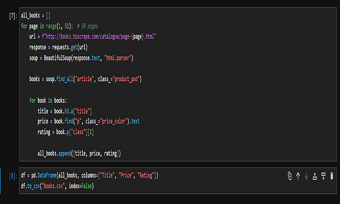340x204 pixels.
Task: Insert a new cell above
Action: pos(315,176)
